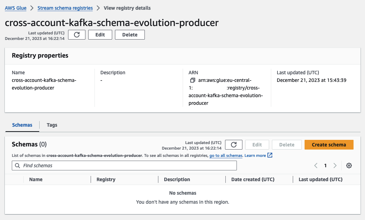Viewport: 365px width, 220px height.
Task: Copy the registry ARN
Action: point(193,80)
